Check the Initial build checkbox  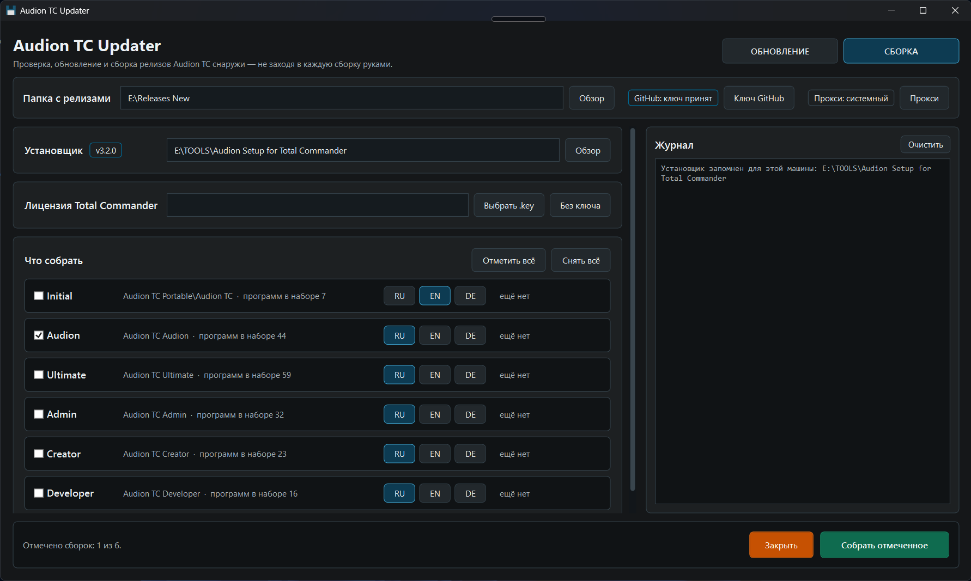[x=39, y=296]
